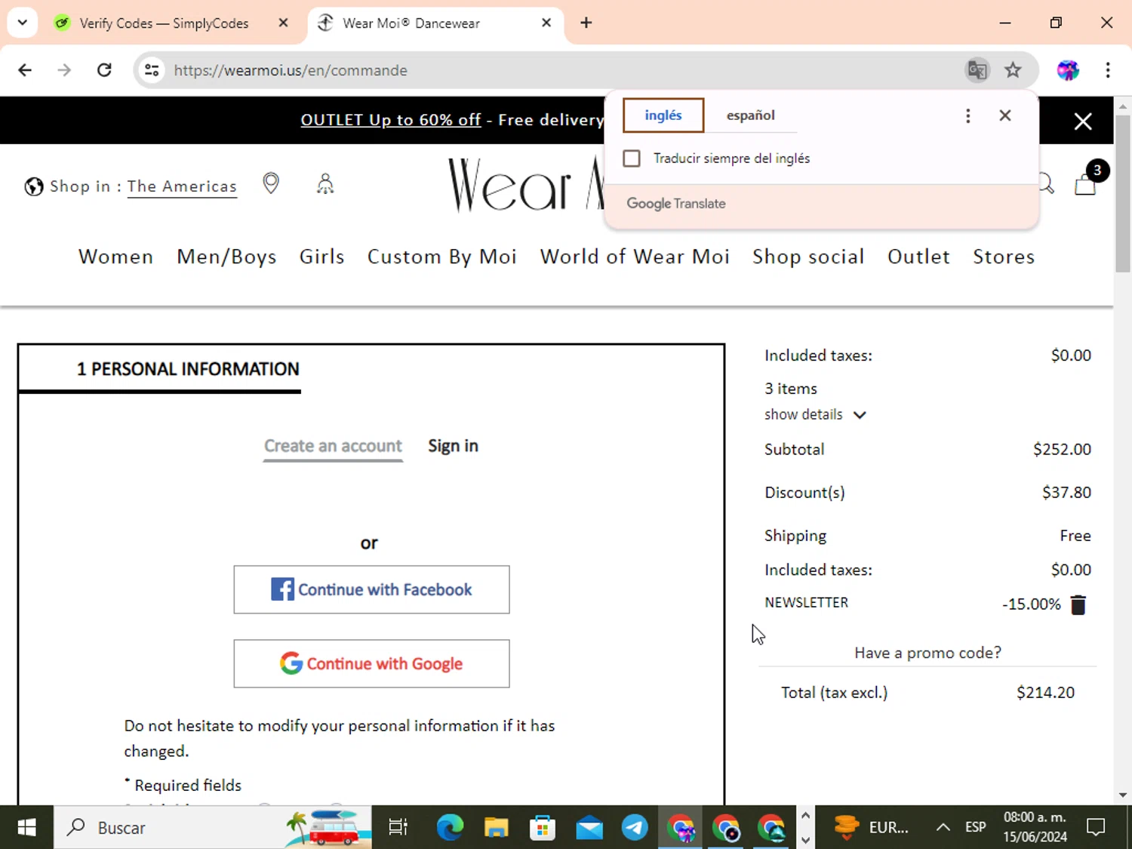Image resolution: width=1132 pixels, height=849 pixels.
Task: Select the 'Create an account' tab
Action: (333, 446)
